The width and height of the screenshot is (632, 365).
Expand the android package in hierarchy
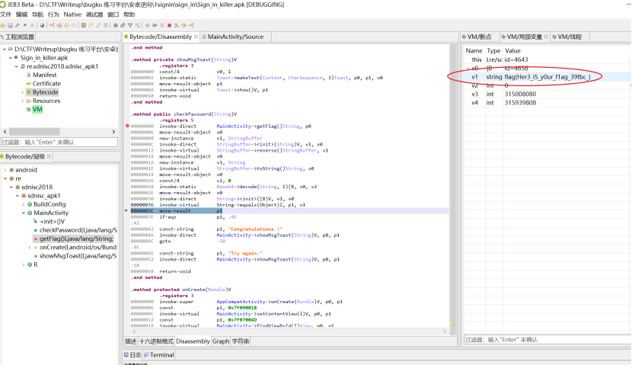click(5, 170)
